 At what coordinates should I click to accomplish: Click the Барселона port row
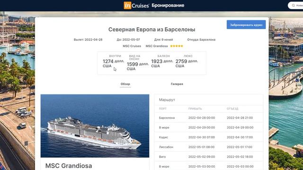point(209,118)
